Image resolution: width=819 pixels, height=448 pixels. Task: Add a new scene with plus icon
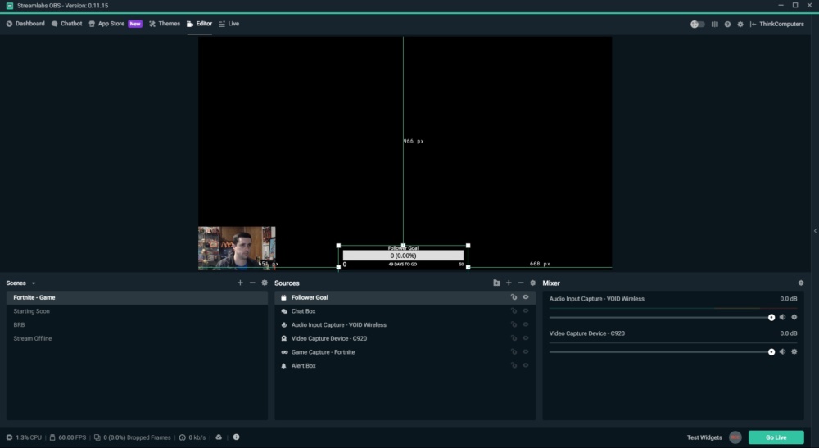coord(240,283)
